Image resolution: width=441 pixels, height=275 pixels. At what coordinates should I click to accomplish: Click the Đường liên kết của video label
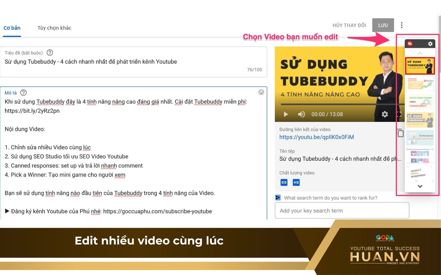tap(305, 129)
